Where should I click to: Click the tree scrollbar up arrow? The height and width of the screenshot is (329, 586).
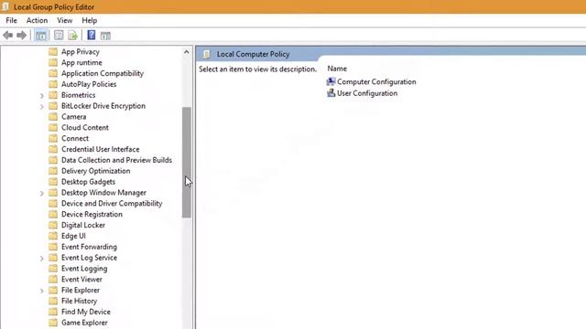(187, 52)
